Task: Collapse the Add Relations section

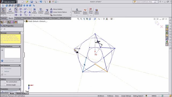Action: [20, 65]
